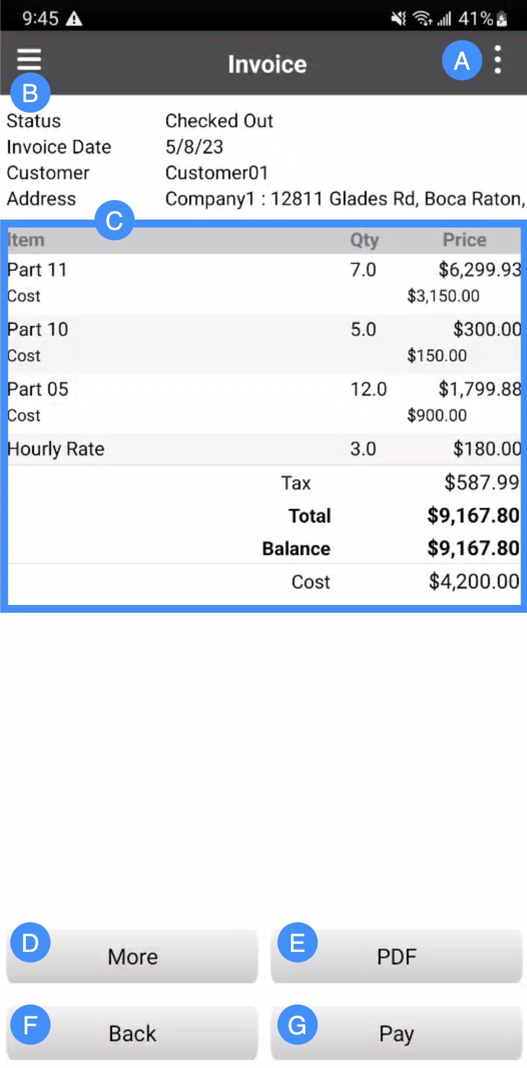
Task: Tap the warning alert icon in status bar
Action: tap(74, 19)
